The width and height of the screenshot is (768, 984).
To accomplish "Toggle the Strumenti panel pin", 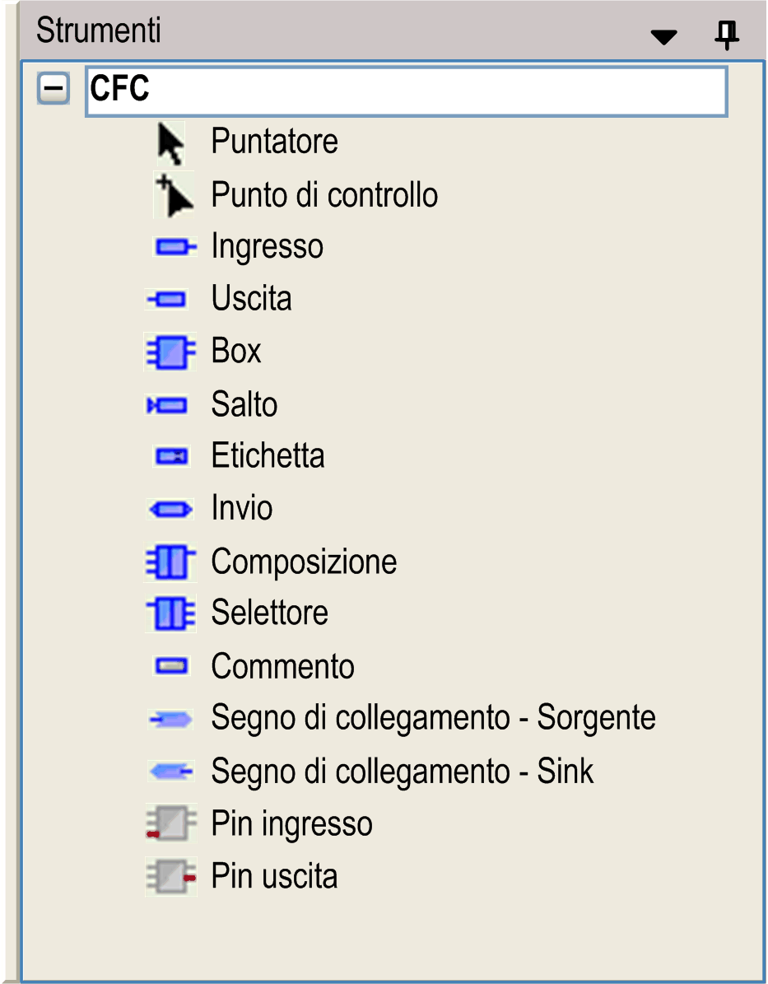I will tap(726, 35).
